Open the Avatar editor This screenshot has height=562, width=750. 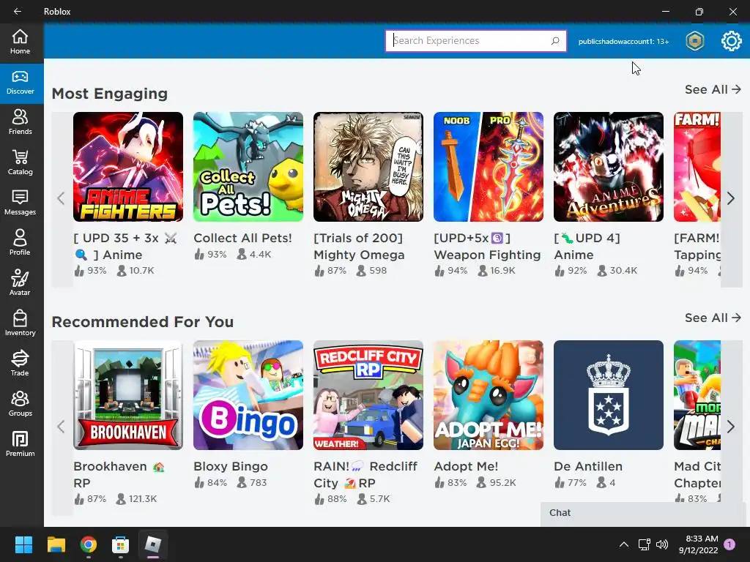coord(20,283)
